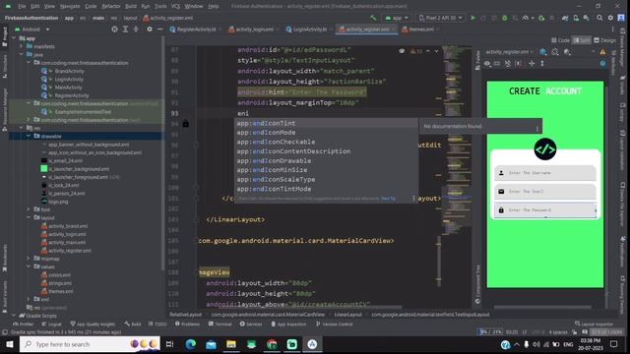630x354 pixels.
Task: Switch editor to Design view mode
Action: click(604, 40)
